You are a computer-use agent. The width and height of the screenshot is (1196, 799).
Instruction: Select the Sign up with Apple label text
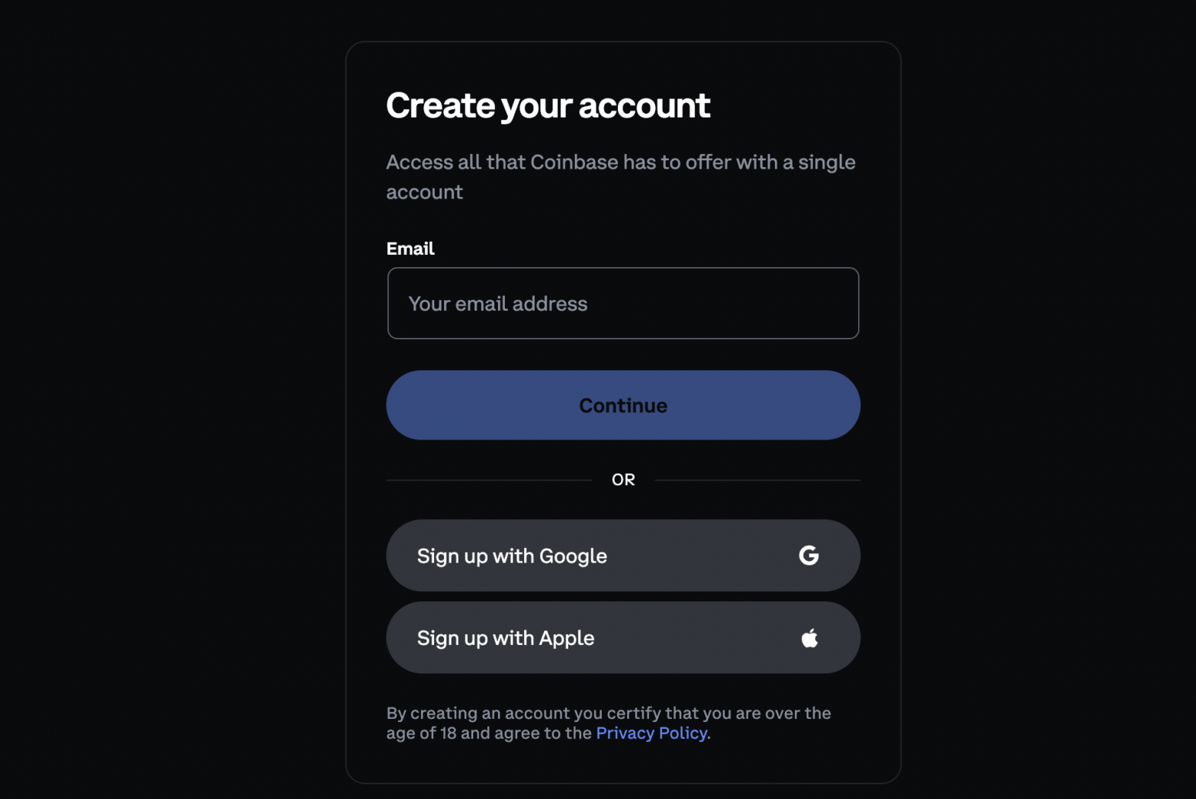click(506, 638)
